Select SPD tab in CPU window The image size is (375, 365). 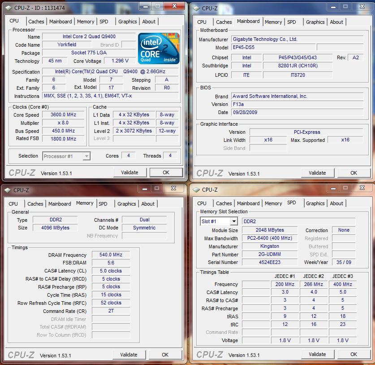pos(104,22)
